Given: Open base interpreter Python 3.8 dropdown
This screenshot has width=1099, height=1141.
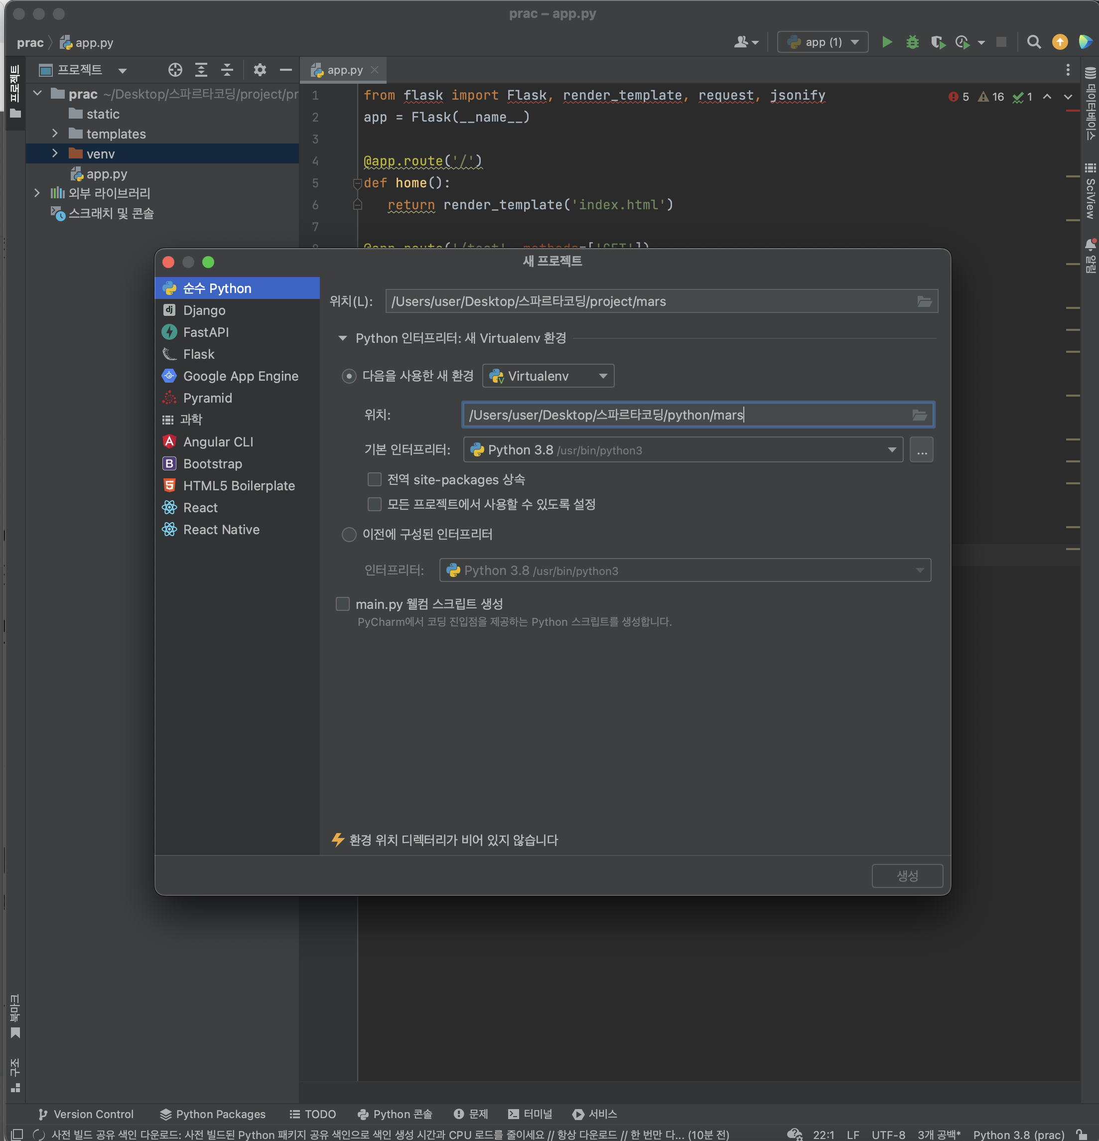Looking at the screenshot, I should tap(683, 450).
